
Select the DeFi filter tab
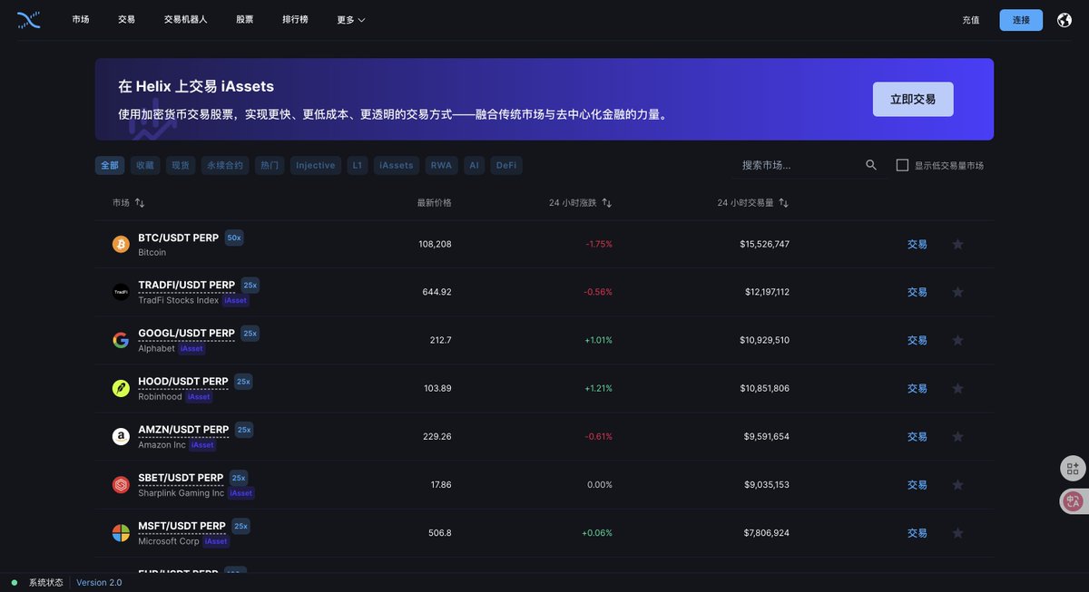[506, 165]
